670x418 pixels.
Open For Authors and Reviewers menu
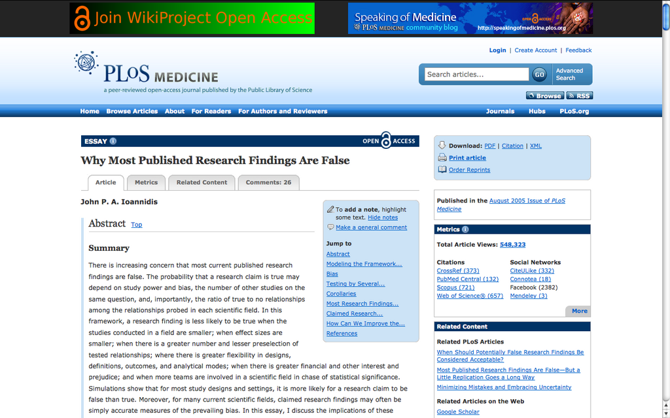pyautogui.click(x=283, y=111)
